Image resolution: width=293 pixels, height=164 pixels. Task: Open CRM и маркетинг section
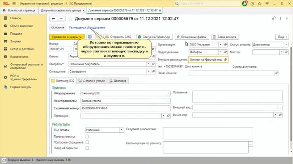(22, 26)
